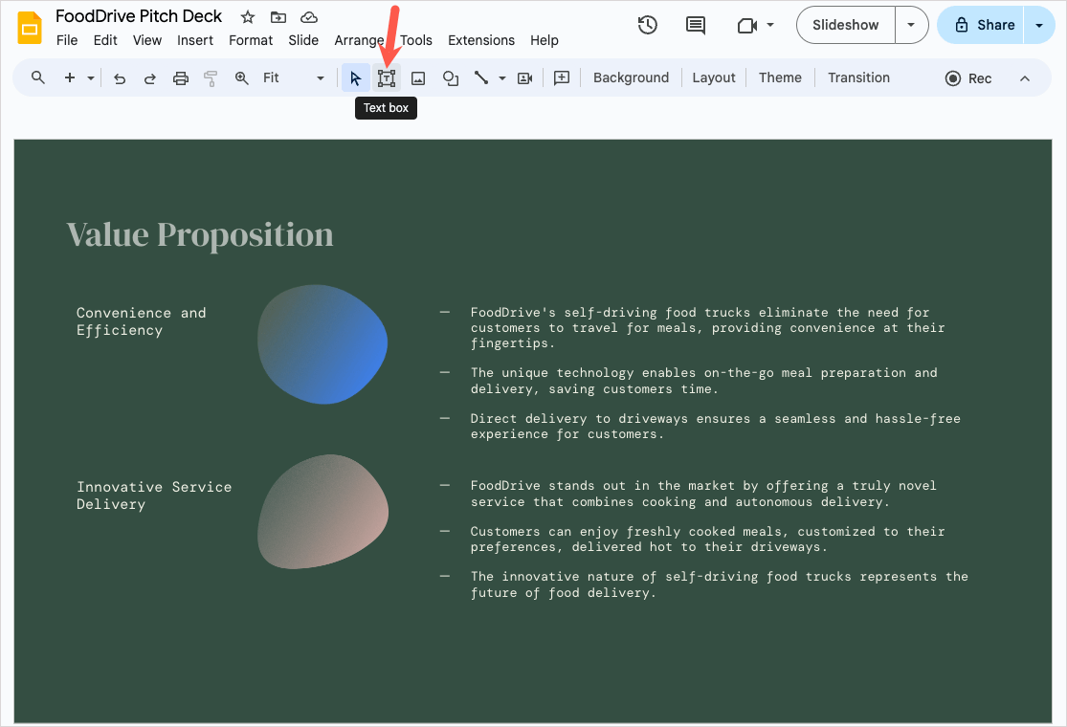Search the menus with magnifier icon

[x=38, y=77]
